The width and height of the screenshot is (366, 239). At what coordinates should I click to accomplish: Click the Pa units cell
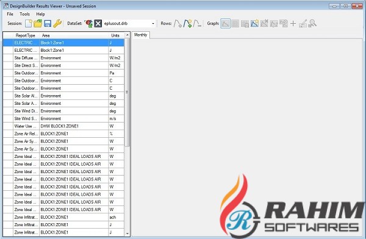coord(117,73)
